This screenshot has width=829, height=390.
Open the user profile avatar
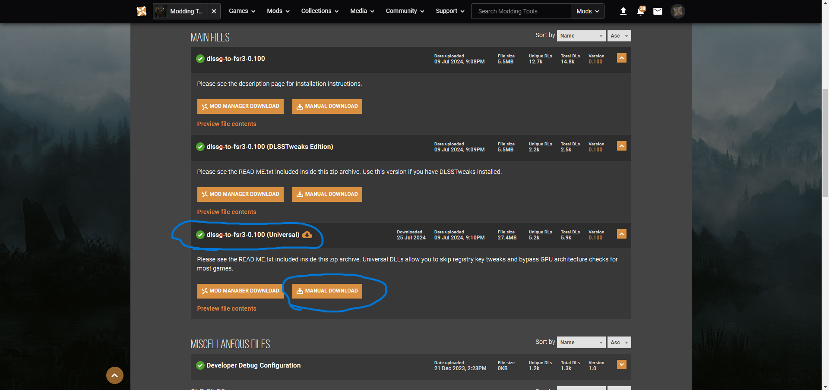[x=677, y=11]
